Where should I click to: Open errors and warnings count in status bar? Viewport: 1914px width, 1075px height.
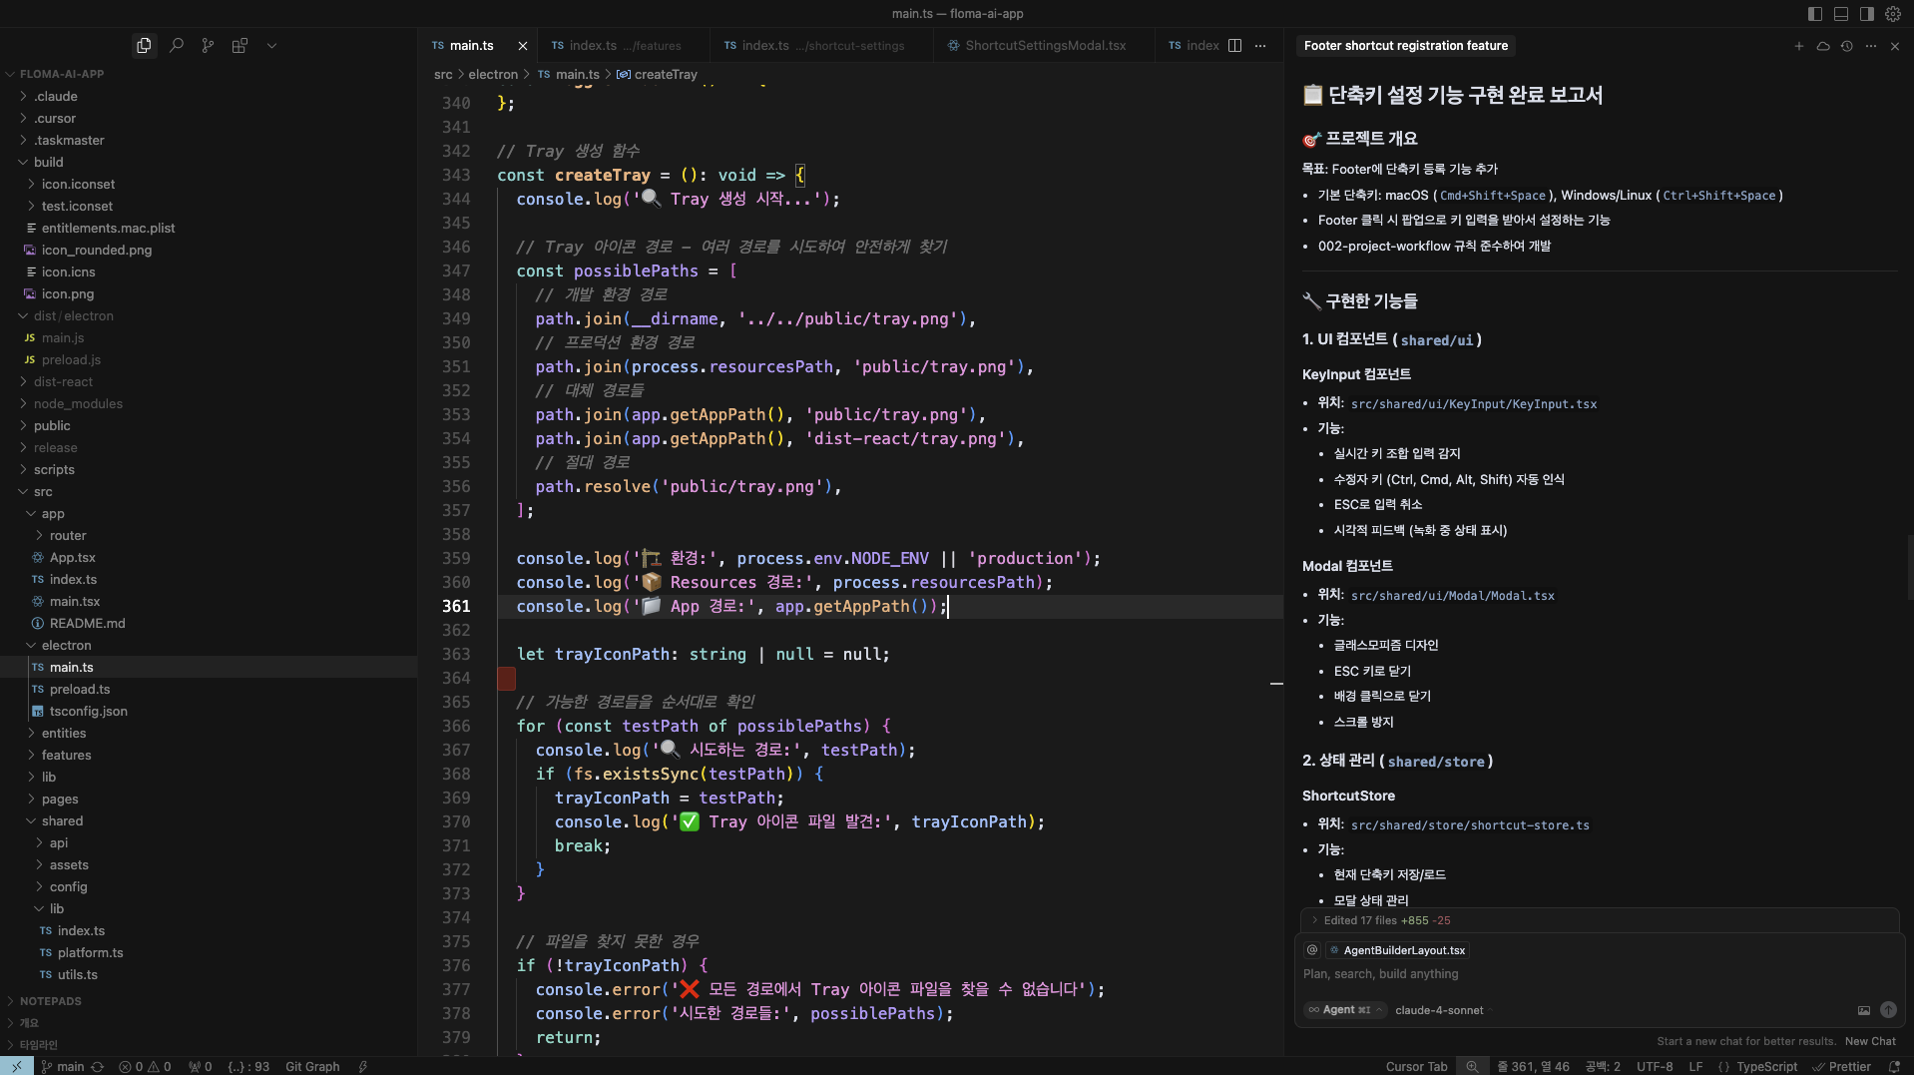[x=145, y=1067]
